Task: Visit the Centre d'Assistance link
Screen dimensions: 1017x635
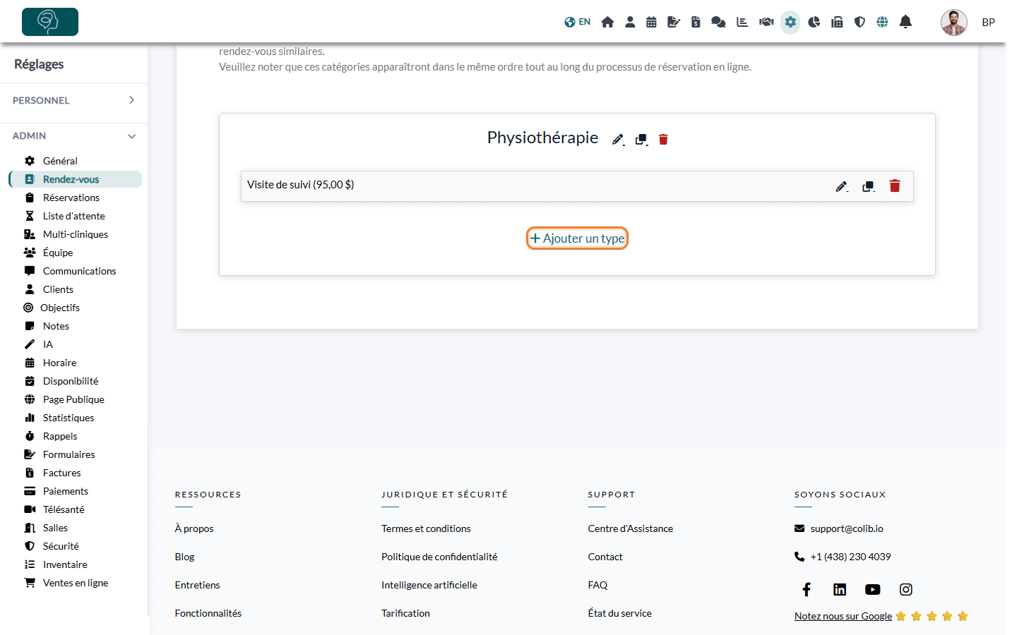Action: [631, 528]
